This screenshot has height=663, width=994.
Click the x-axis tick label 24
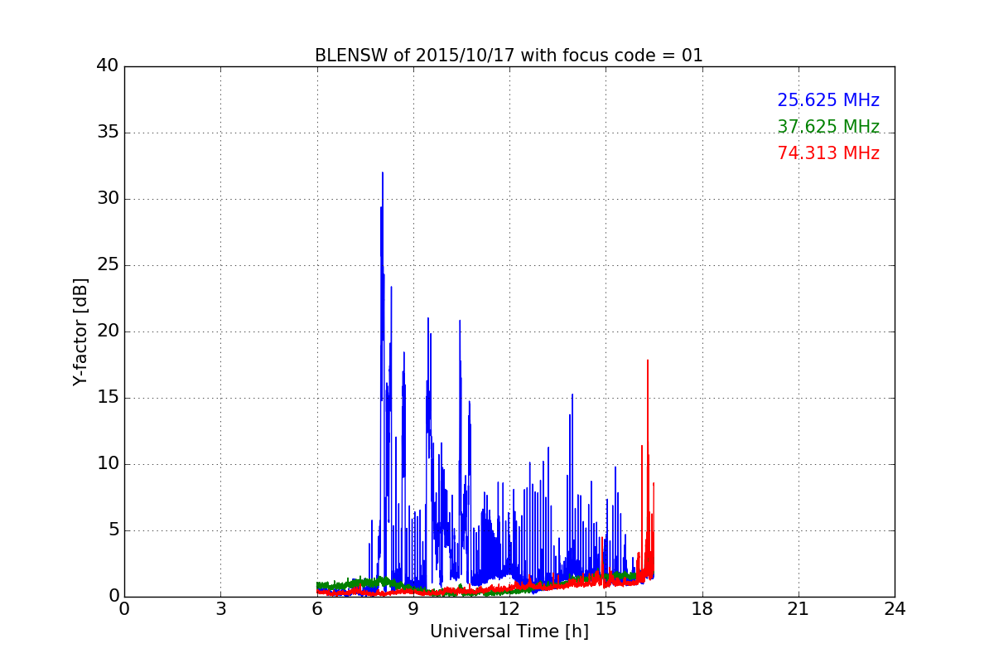(x=895, y=609)
